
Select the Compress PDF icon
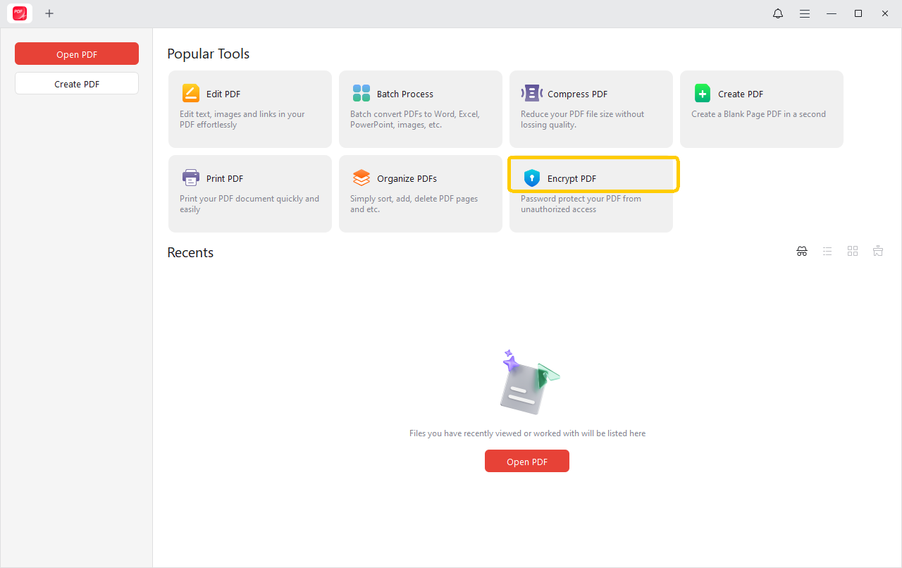coord(531,94)
